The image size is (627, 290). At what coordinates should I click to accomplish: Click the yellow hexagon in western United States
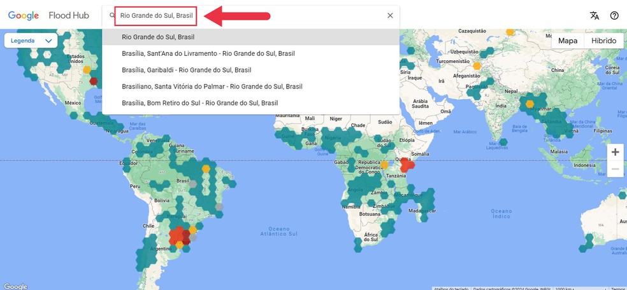[87, 70]
